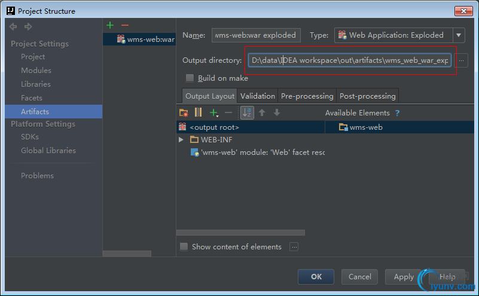Click the Cancel button
This screenshot has height=296, width=479.
point(359,277)
